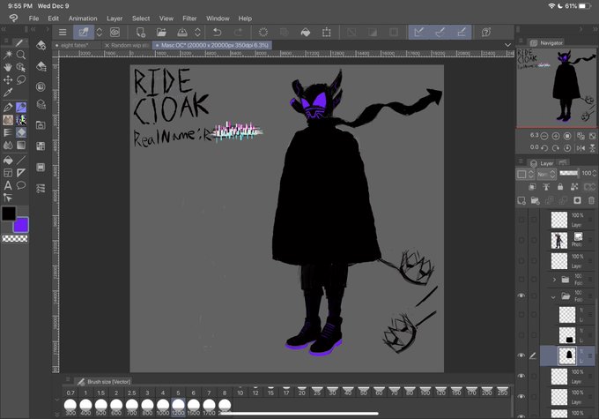This screenshot has width=599, height=419.
Task: Select the Zoom magnifier tool
Action: pos(21,55)
